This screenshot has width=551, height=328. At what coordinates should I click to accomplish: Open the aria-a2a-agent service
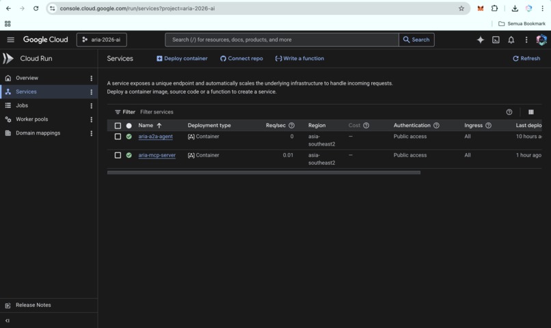[x=155, y=136]
